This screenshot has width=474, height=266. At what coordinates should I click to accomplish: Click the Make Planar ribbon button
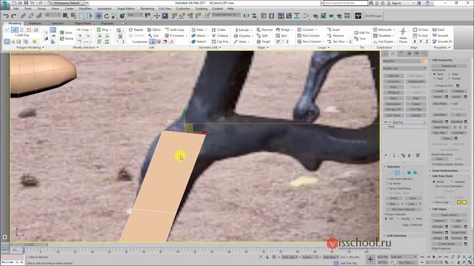coord(403,35)
